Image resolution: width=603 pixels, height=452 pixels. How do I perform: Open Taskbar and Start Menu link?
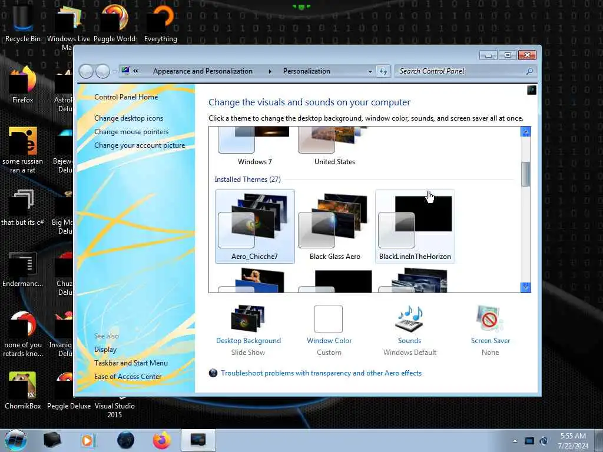(131, 363)
